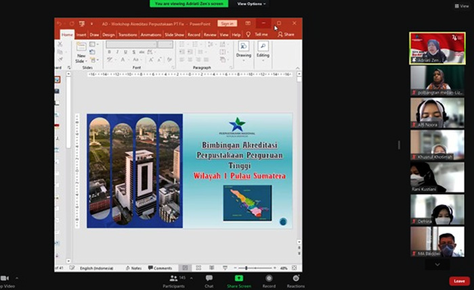Open the Transitions ribbon tab
The image size is (474, 290).
127,34
